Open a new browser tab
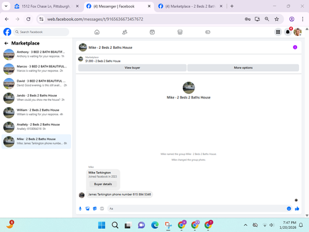 [x=232, y=6]
